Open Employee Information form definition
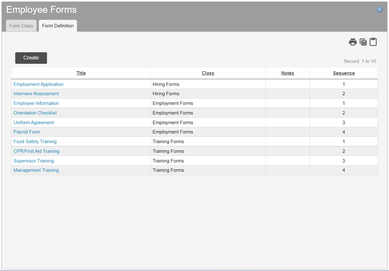This screenshot has width=389, height=271. [36, 103]
